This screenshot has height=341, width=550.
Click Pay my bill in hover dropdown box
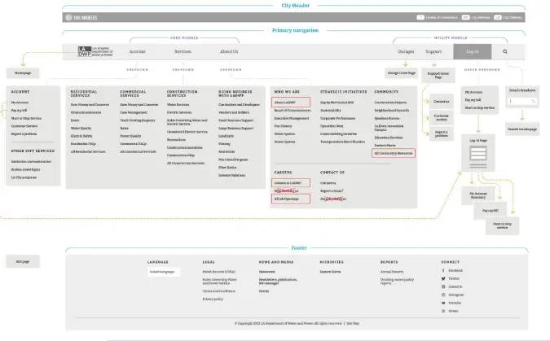(473, 100)
